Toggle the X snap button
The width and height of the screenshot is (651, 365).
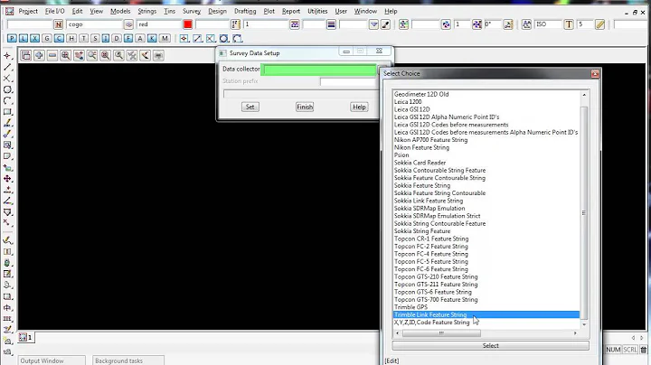tap(35, 39)
